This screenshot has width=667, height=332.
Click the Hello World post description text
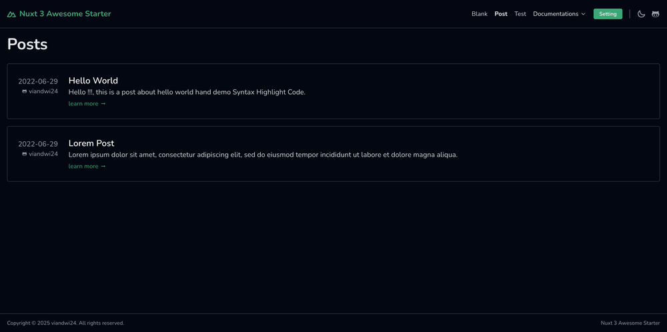click(x=187, y=92)
